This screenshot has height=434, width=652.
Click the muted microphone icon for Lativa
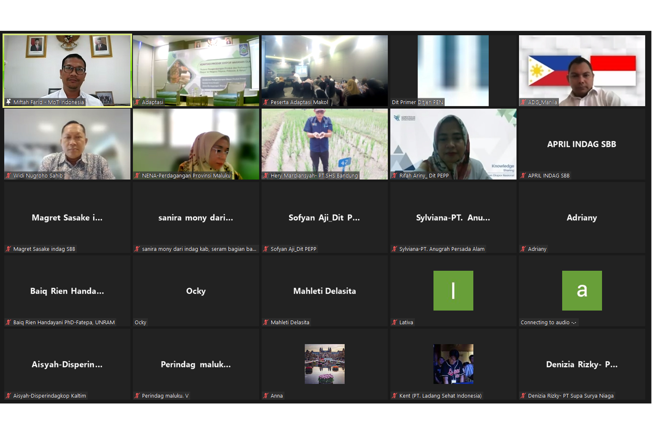coord(394,322)
